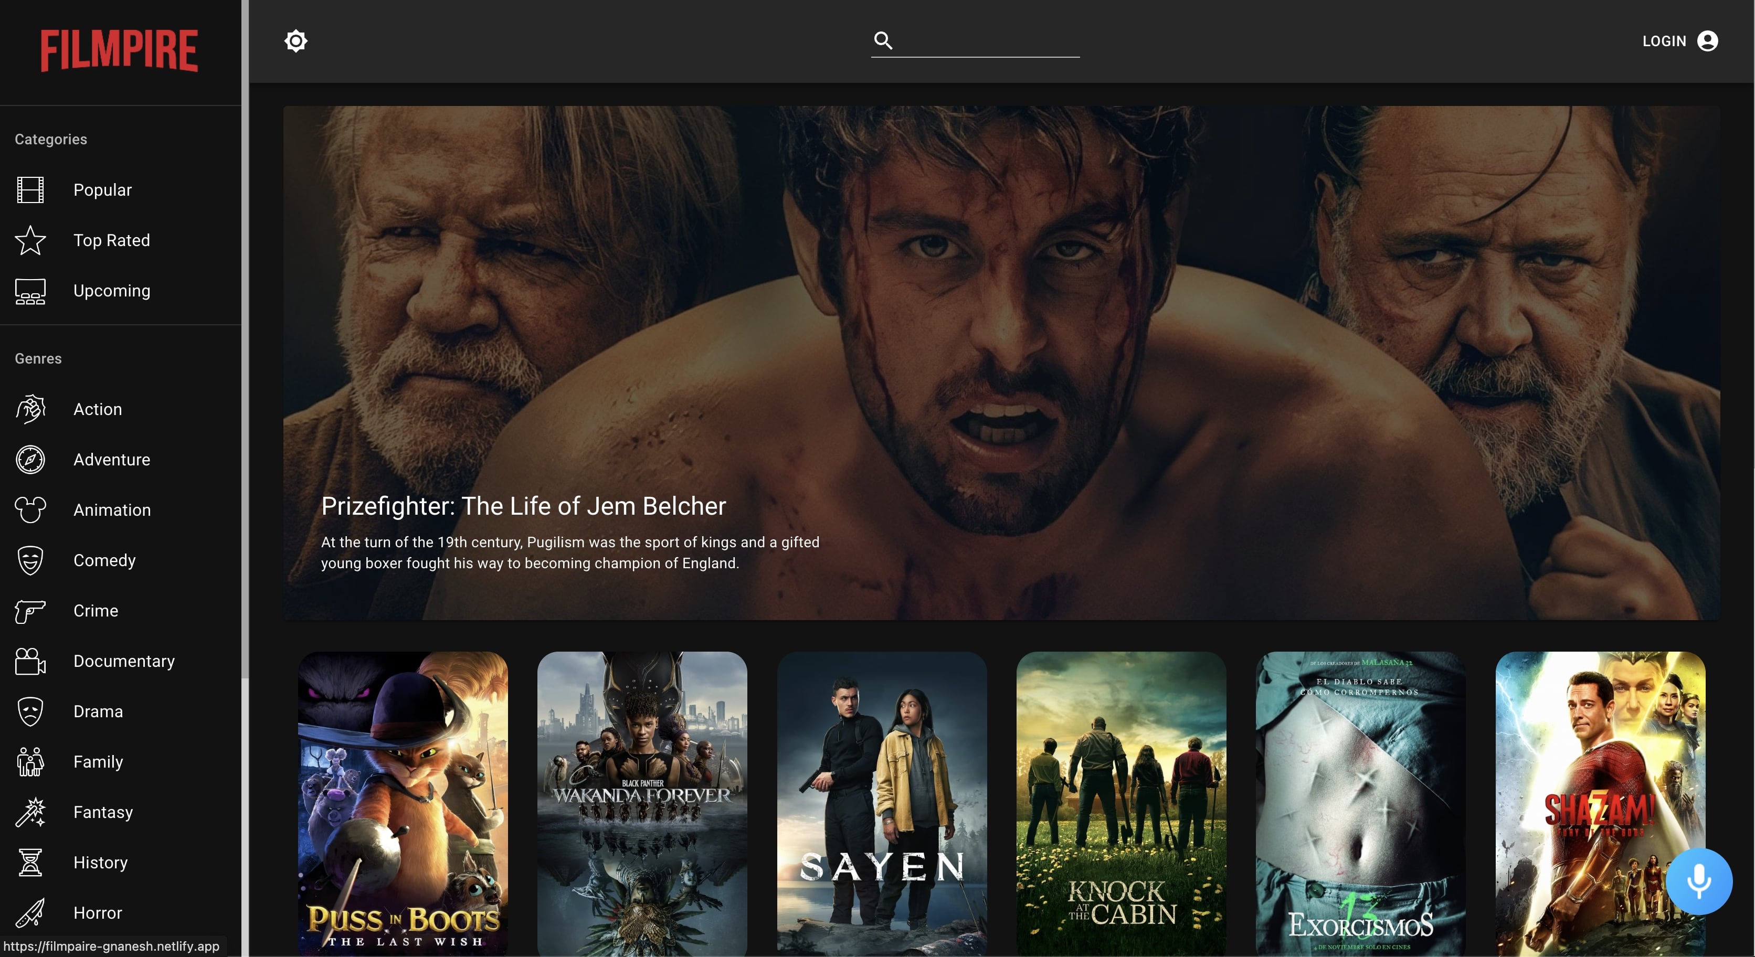Click the Action genre fist icon
The image size is (1755, 957).
(x=30, y=409)
